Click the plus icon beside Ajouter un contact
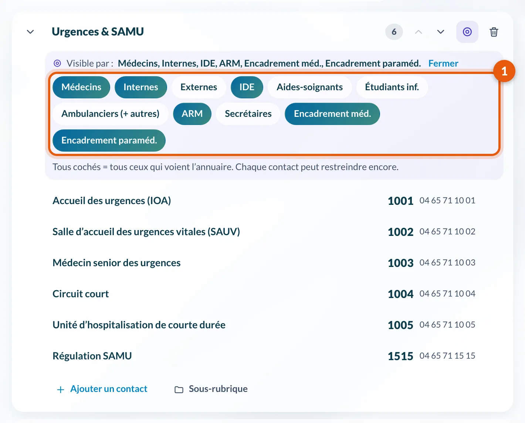Image resolution: width=525 pixels, height=423 pixels. click(61, 390)
